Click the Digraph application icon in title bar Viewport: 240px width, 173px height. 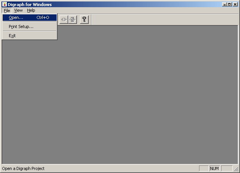click(4, 4)
